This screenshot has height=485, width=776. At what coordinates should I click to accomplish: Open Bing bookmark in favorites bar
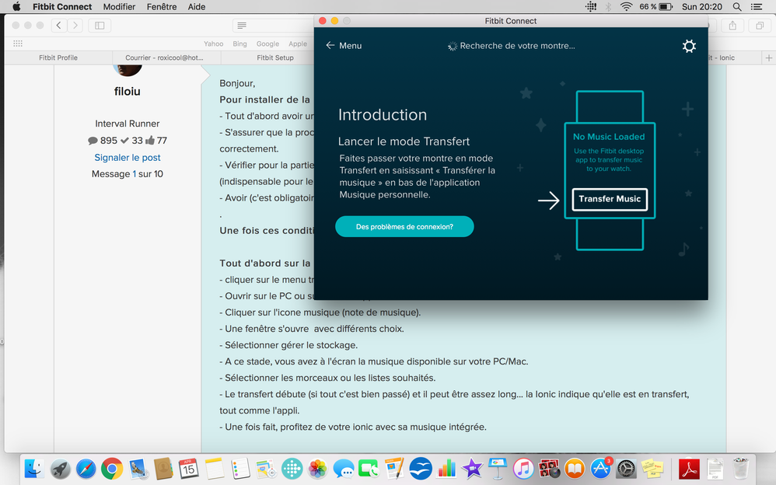239,44
